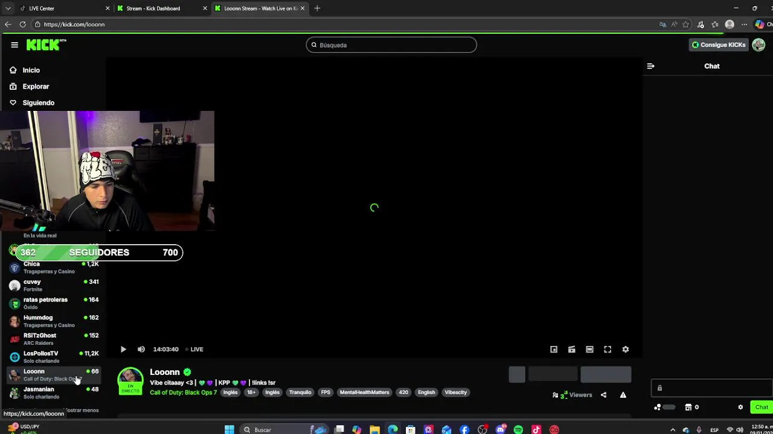Select the Tranquilo tag
The width and height of the screenshot is (773, 434).
[300, 392]
